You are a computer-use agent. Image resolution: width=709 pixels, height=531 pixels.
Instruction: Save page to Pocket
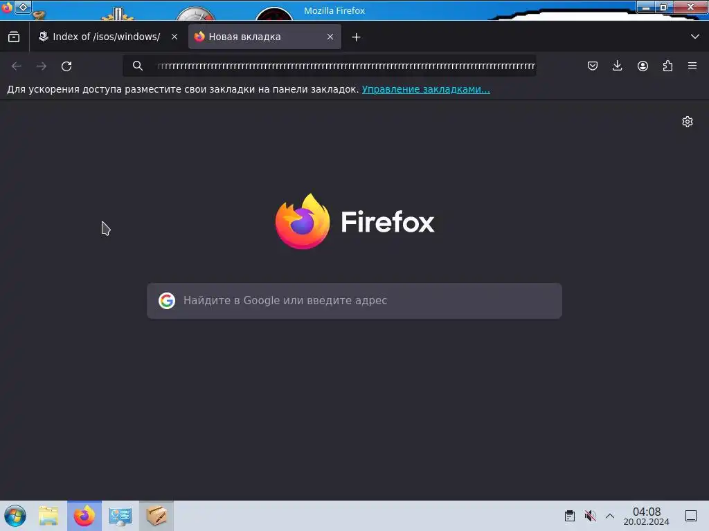(x=593, y=66)
